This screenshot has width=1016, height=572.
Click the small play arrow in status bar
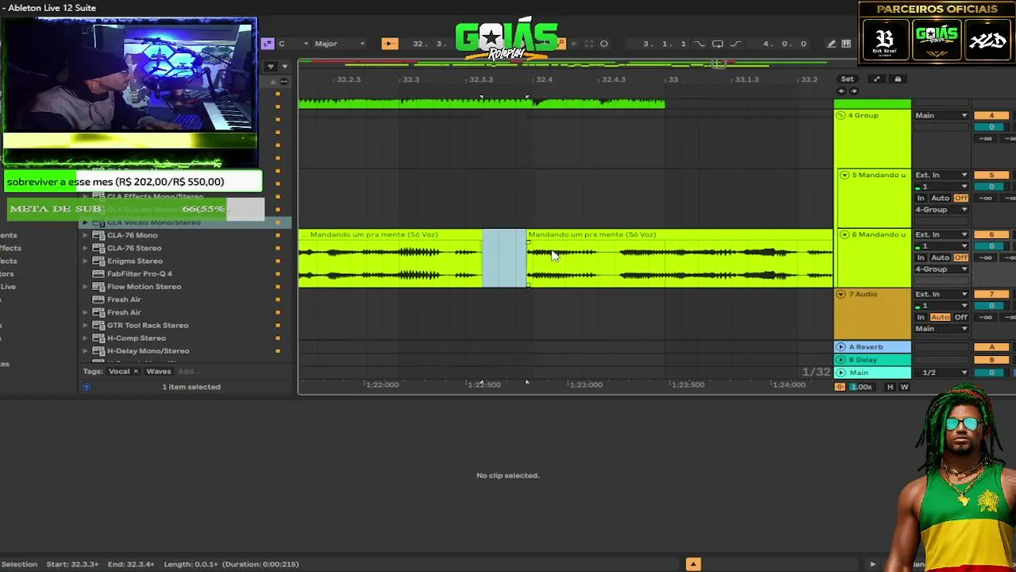(x=872, y=564)
